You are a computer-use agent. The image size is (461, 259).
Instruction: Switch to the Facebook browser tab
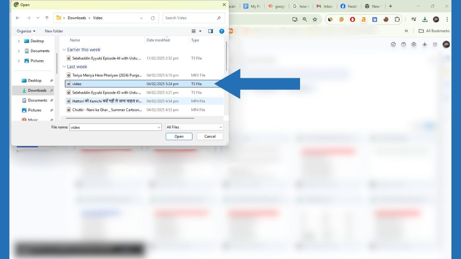(349, 6)
